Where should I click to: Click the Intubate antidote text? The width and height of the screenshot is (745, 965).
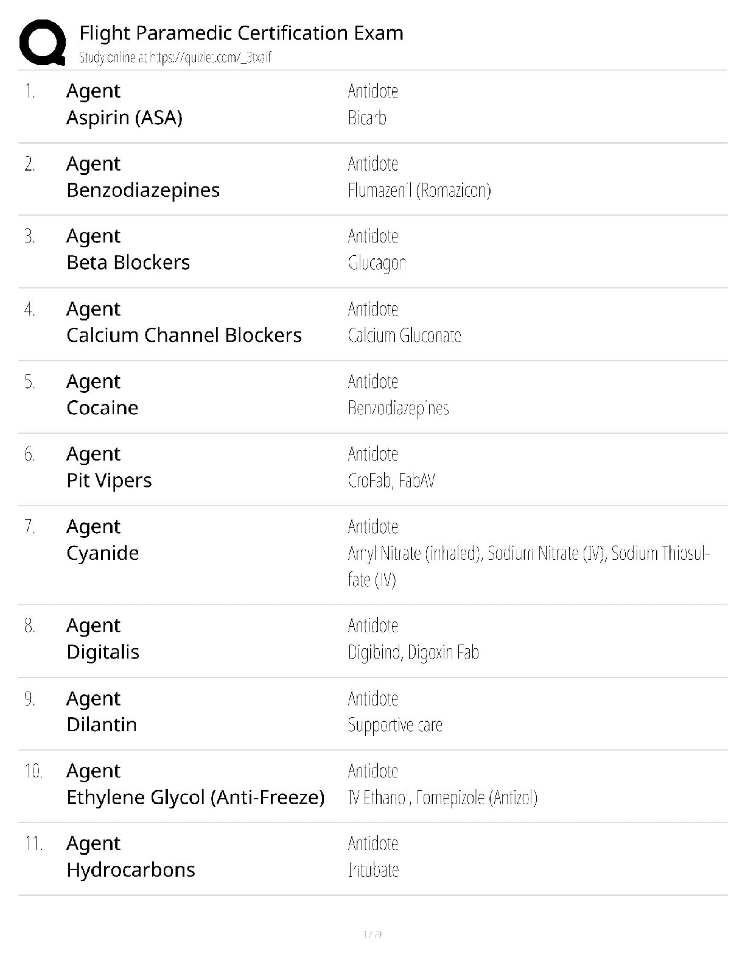pyautogui.click(x=373, y=870)
